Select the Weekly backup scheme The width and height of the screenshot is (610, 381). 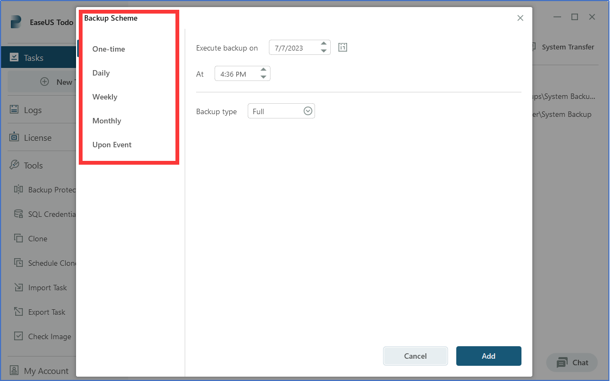105,97
